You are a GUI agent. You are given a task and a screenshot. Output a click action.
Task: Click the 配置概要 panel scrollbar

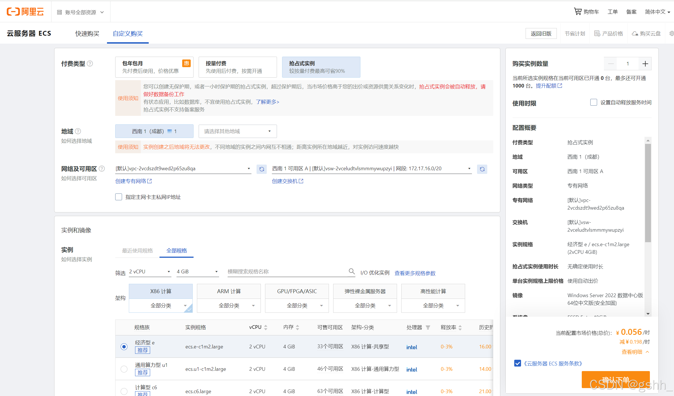[648, 193]
